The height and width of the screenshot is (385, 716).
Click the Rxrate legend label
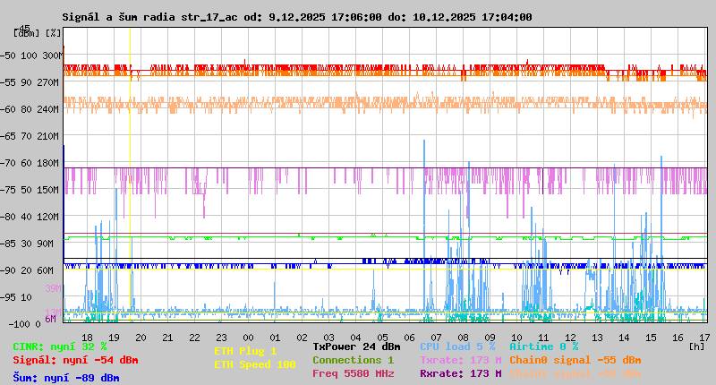pos(460,373)
